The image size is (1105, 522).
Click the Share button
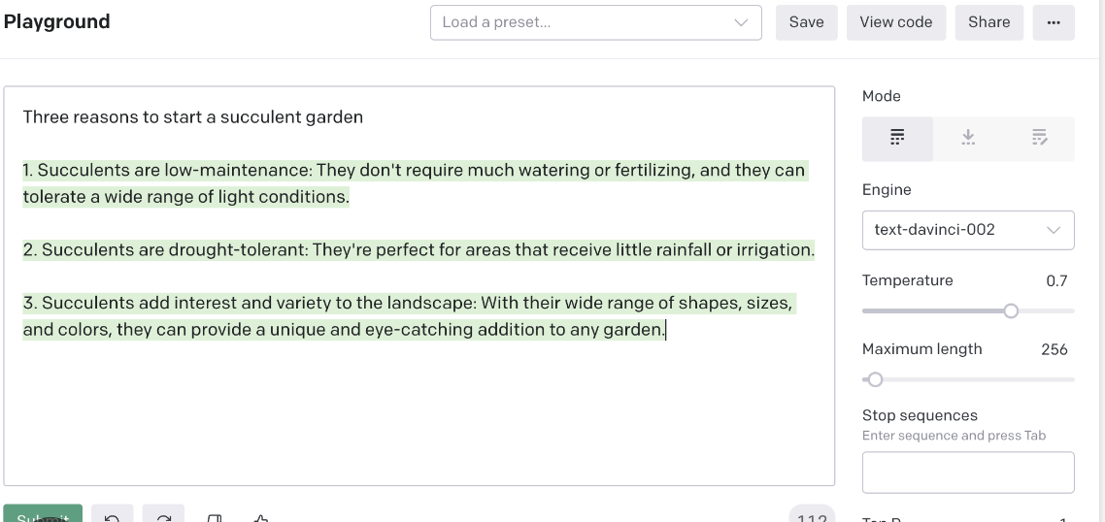tap(988, 22)
